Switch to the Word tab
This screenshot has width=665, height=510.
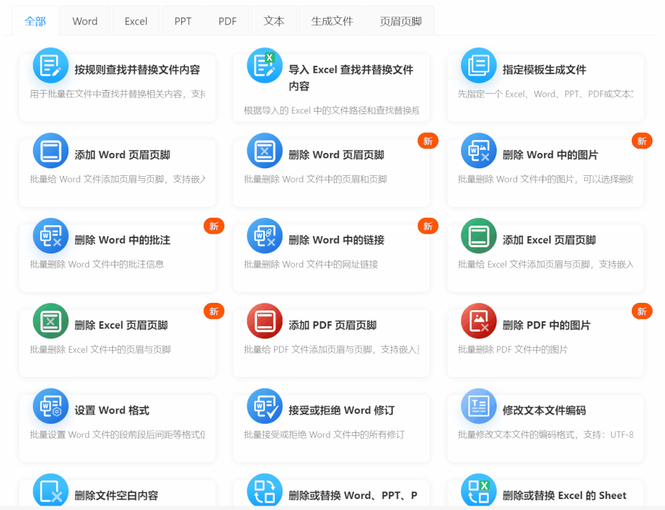click(85, 21)
